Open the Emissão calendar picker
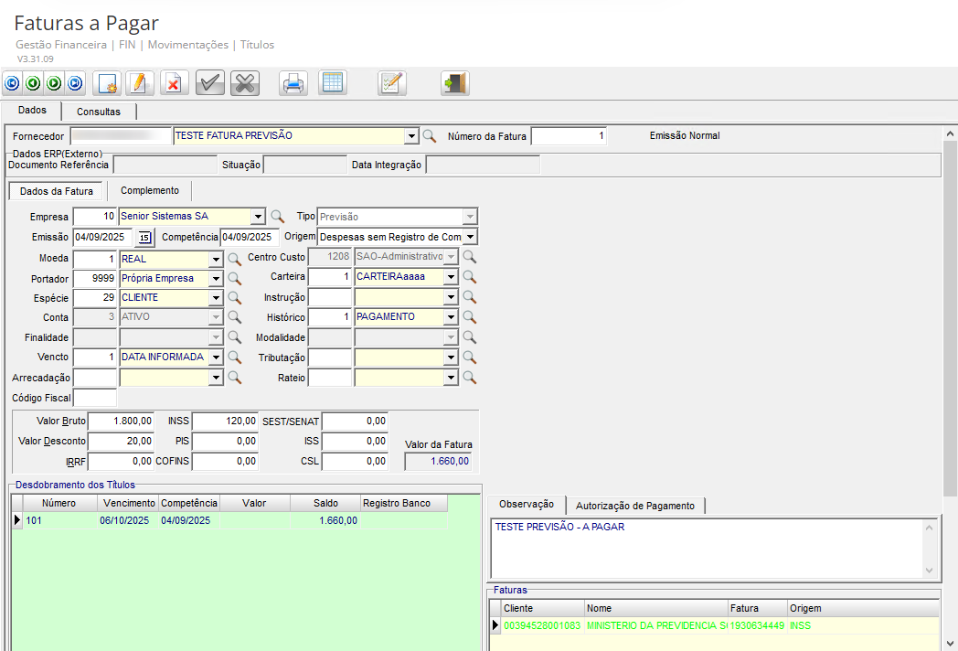The width and height of the screenshot is (958, 651). click(144, 237)
